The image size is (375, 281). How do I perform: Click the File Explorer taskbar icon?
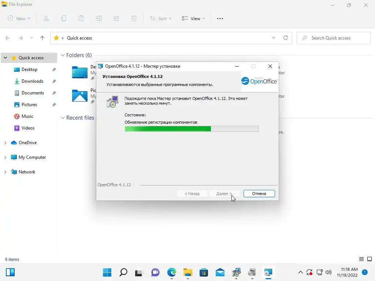[188, 272]
